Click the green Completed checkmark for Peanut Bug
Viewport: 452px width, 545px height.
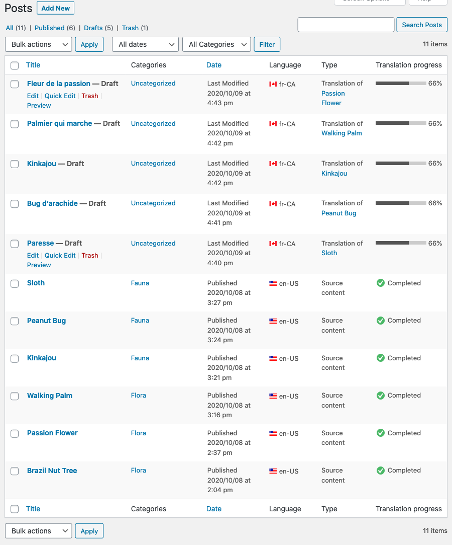(381, 321)
